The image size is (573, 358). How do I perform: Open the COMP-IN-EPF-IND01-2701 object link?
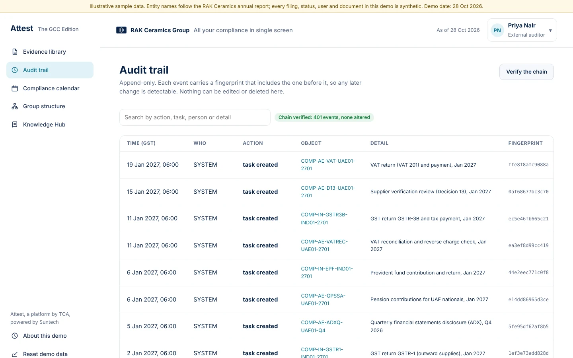(327, 272)
